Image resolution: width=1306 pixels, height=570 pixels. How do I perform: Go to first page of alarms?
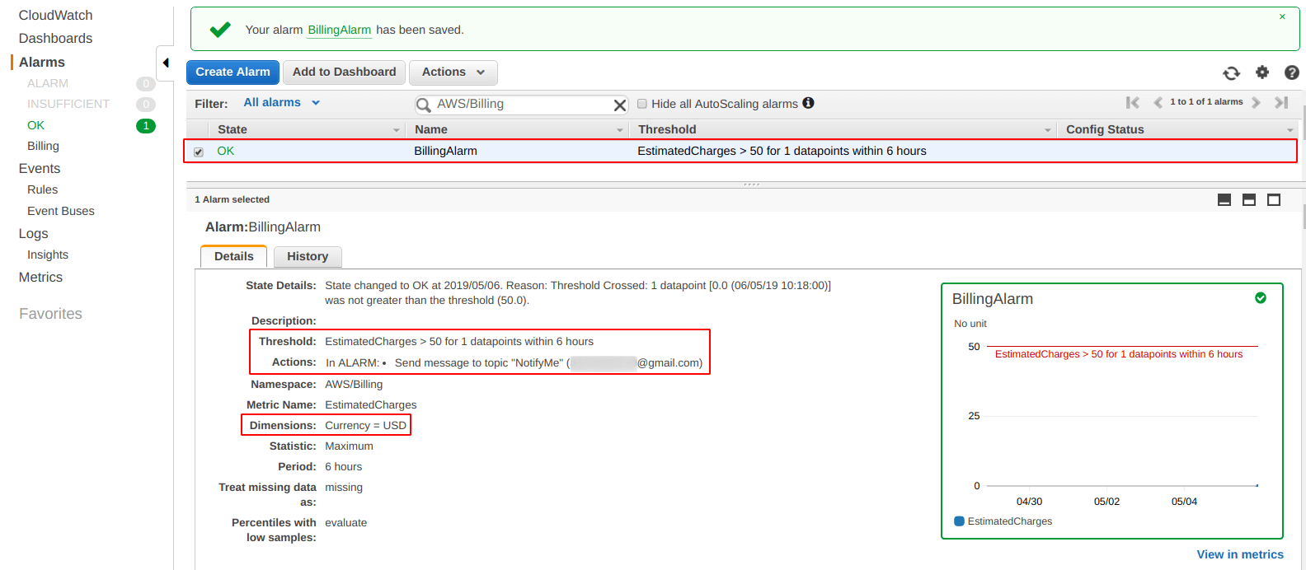coord(1133,102)
